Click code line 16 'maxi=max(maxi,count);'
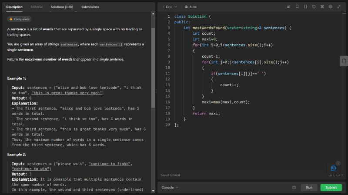The width and height of the screenshot is (348, 195). click(x=226, y=102)
